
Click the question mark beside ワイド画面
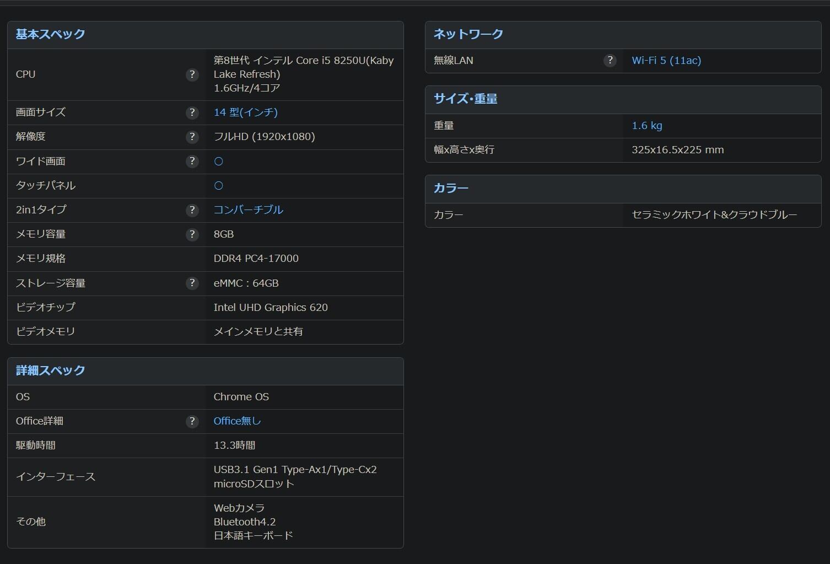[192, 161]
